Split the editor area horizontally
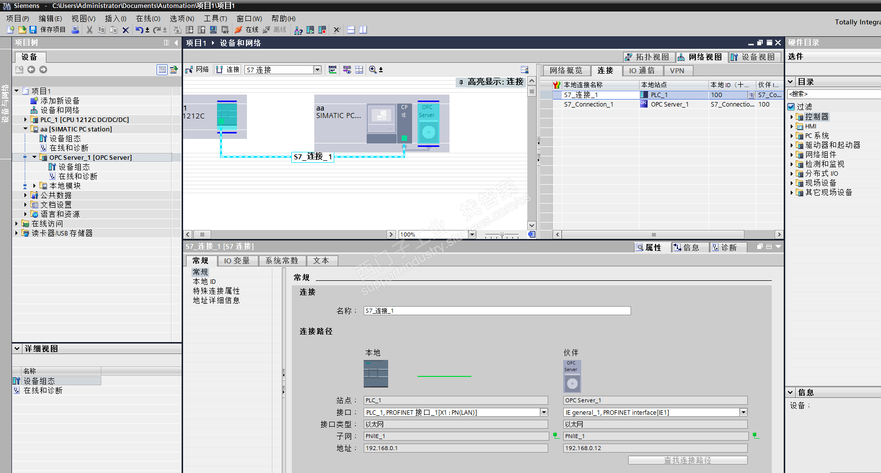Screen dimensions: 881x473 pos(351,30)
